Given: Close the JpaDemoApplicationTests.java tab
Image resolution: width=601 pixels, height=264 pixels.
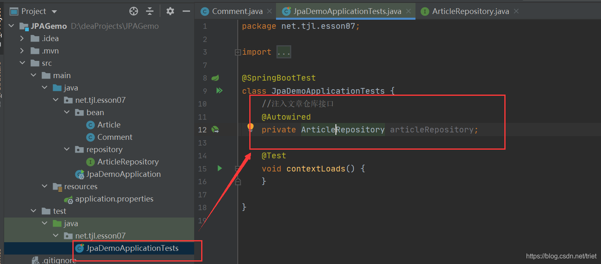Looking at the screenshot, I should pos(409,11).
